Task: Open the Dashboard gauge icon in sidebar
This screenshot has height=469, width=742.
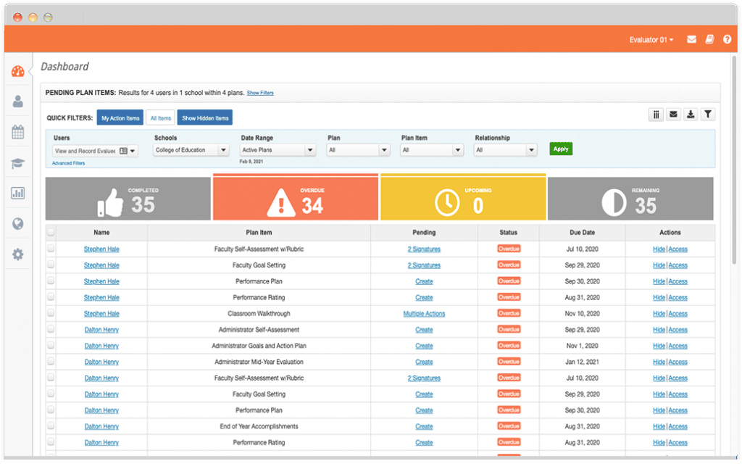Action: [17, 71]
